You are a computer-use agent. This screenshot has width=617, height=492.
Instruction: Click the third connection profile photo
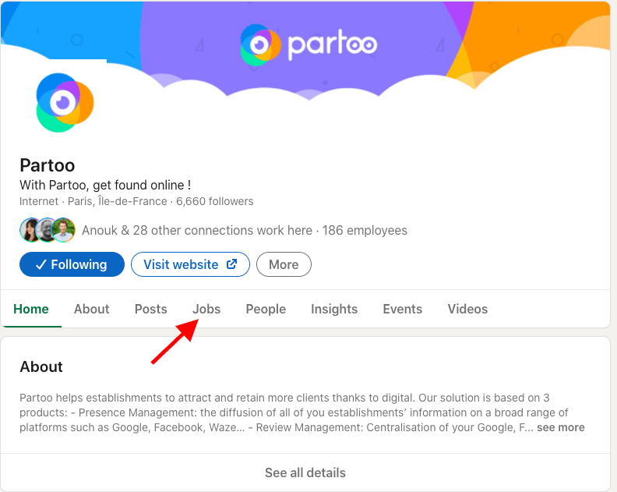pyautogui.click(x=63, y=230)
